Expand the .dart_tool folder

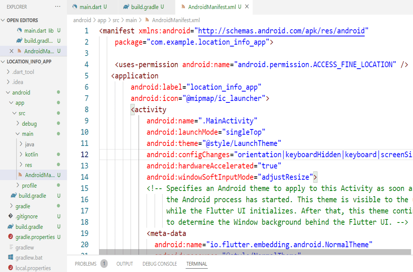click(x=8, y=72)
